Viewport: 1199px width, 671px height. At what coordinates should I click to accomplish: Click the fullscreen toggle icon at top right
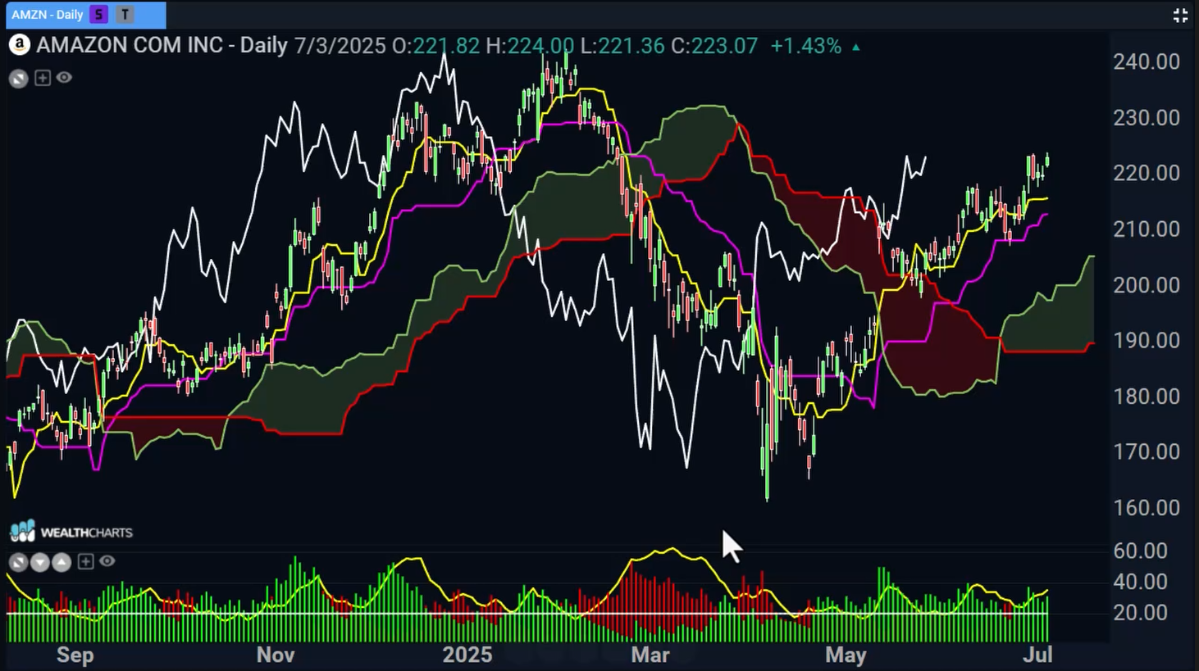click(x=1180, y=15)
